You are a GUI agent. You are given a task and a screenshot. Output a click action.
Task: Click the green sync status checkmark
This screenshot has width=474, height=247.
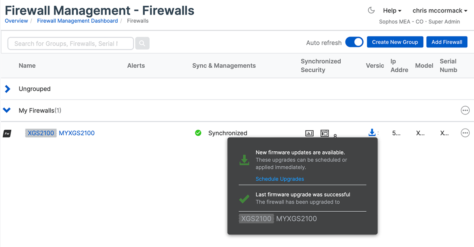198,133
